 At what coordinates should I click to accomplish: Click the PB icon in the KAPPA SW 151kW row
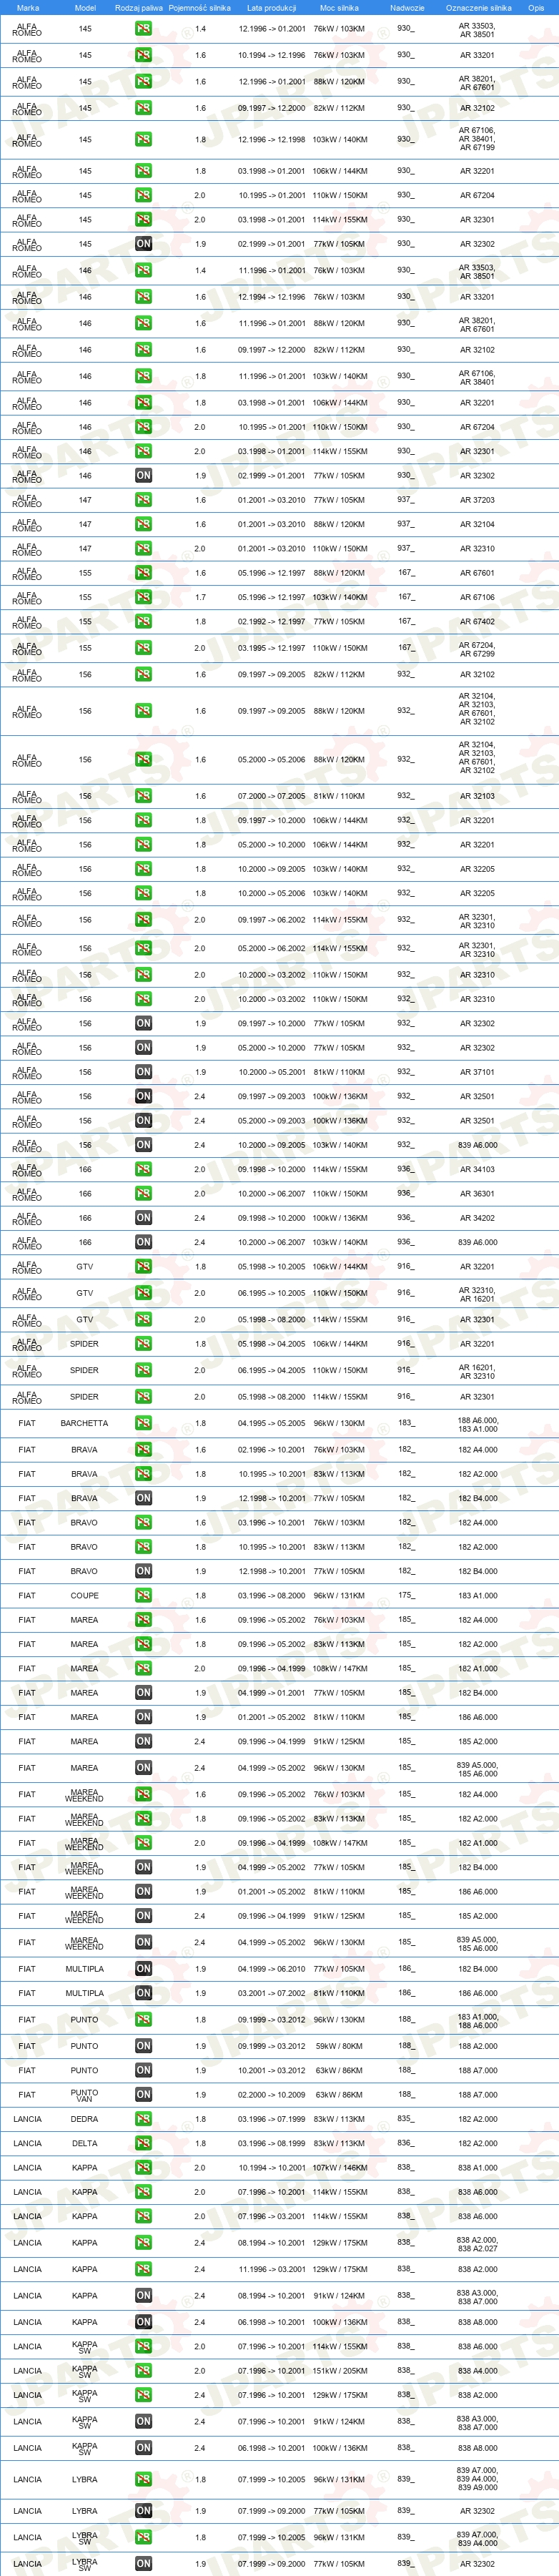[x=143, y=2371]
